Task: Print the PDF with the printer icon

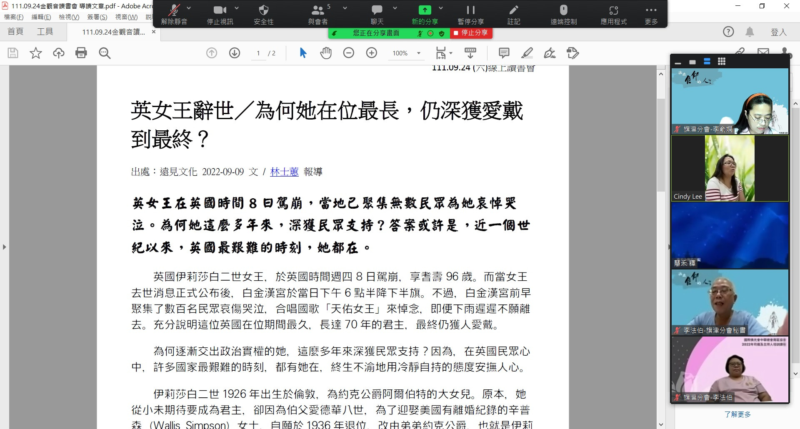Action: (81, 53)
